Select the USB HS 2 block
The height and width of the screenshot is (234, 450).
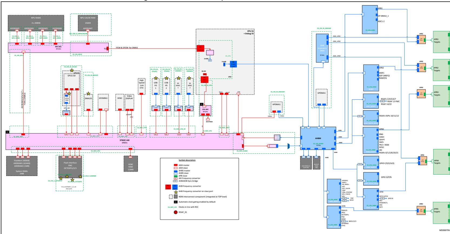[166, 86]
